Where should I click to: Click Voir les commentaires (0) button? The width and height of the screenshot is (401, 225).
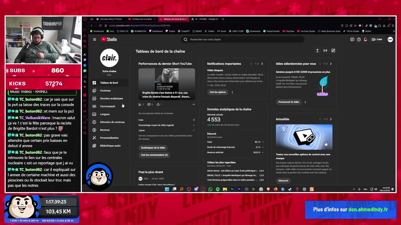tap(154, 155)
